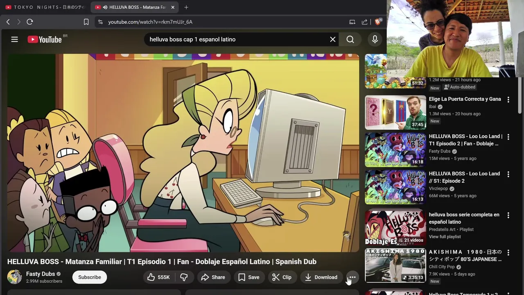This screenshot has width=524, height=295.
Task: Open a new browser tab
Action: pyautogui.click(x=186, y=7)
